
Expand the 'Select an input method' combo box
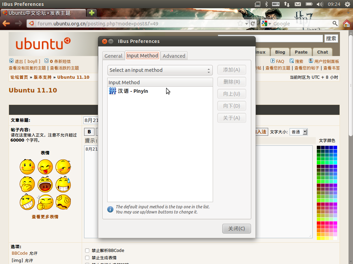pos(160,70)
